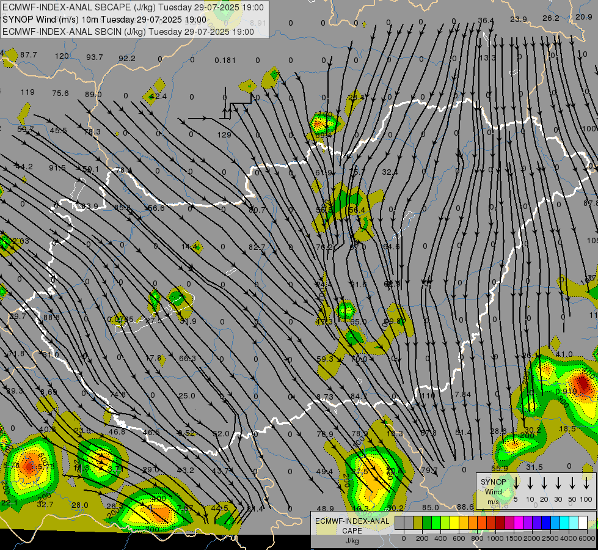Image resolution: width=598 pixels, height=550 pixels.
Task: Click the 400 tick label on CAPE scale
Action: tap(440, 538)
